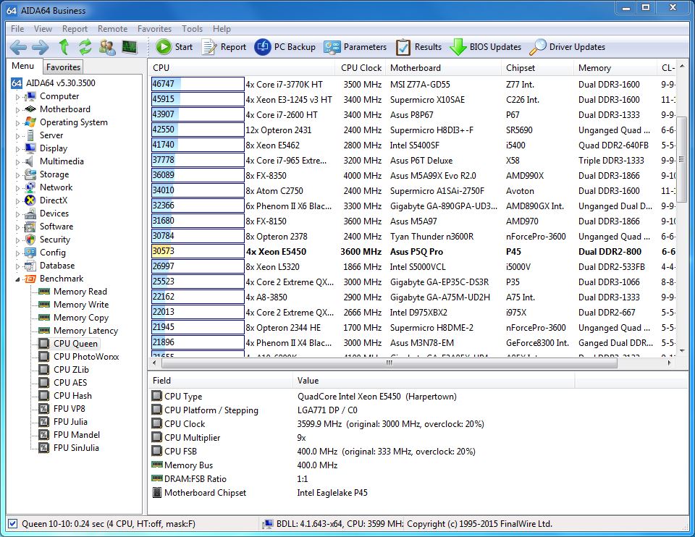This screenshot has height=537, width=695.
Task: Select the 4x Xeon E5450 result row
Action: click(413, 252)
